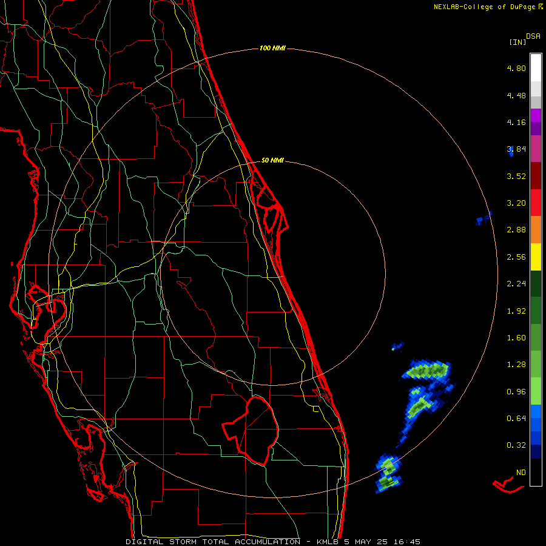This screenshot has width=546, height=546.
Task: Click the ND no-data legend label
Action: pos(521,473)
